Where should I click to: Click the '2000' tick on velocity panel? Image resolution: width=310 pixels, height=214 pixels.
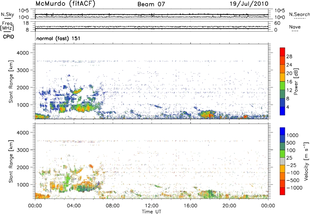tap(23, 167)
